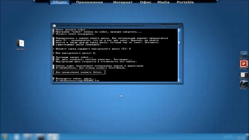Click the console window title bar path
Image resolution: width=249 pixels, height=140 pixels.
(100, 26)
